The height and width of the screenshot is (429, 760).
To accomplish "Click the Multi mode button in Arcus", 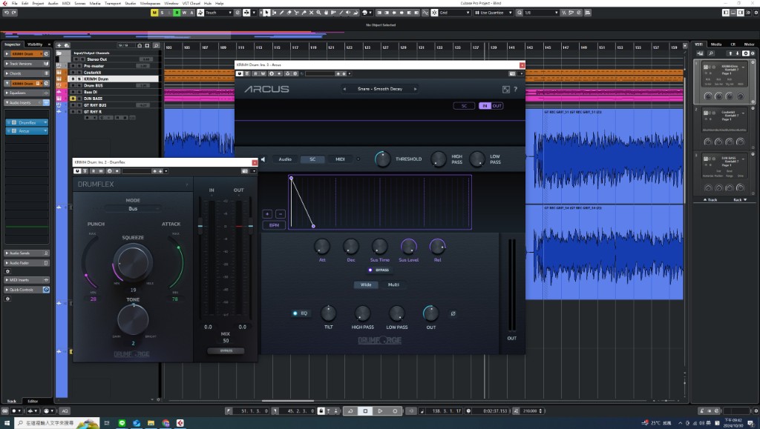I will 393,285.
